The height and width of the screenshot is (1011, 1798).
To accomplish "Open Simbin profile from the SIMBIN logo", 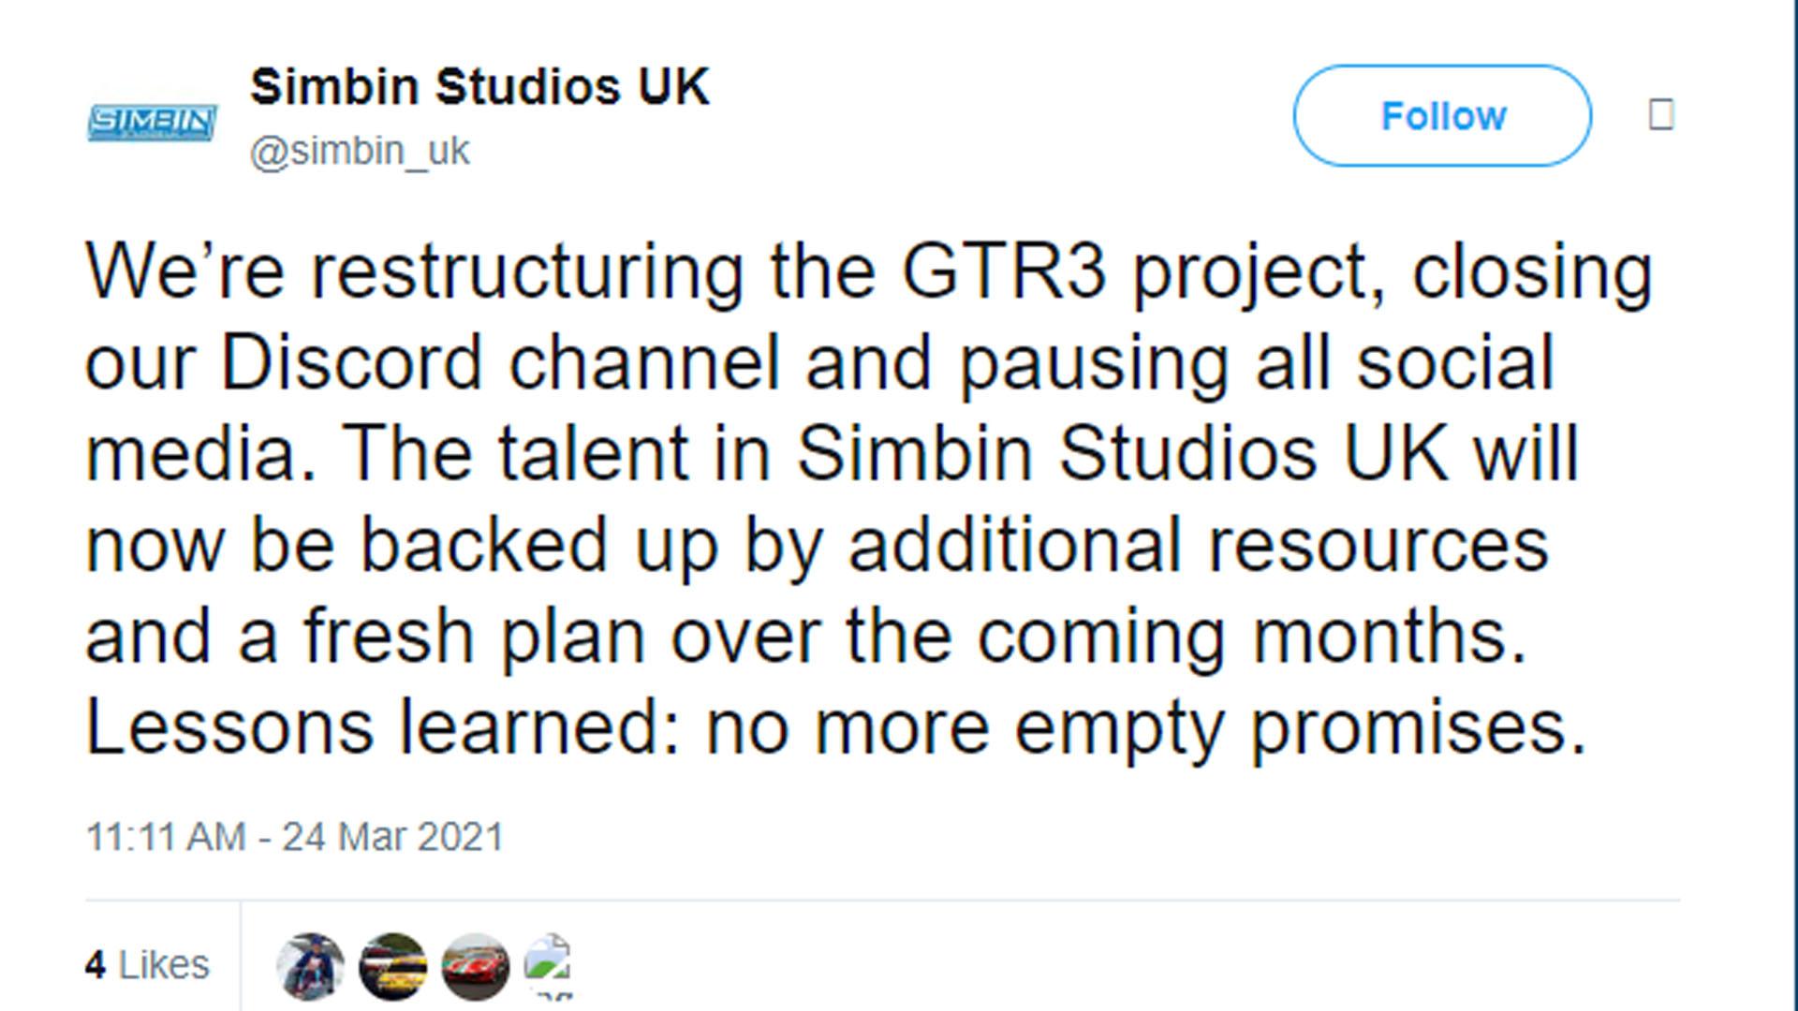I will pyautogui.click(x=150, y=120).
